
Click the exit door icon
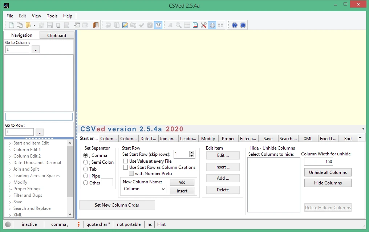[96, 25]
